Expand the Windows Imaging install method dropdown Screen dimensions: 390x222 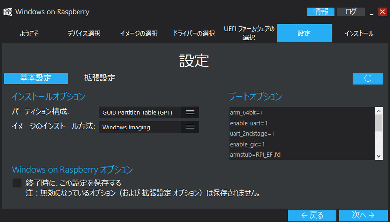tap(149, 127)
